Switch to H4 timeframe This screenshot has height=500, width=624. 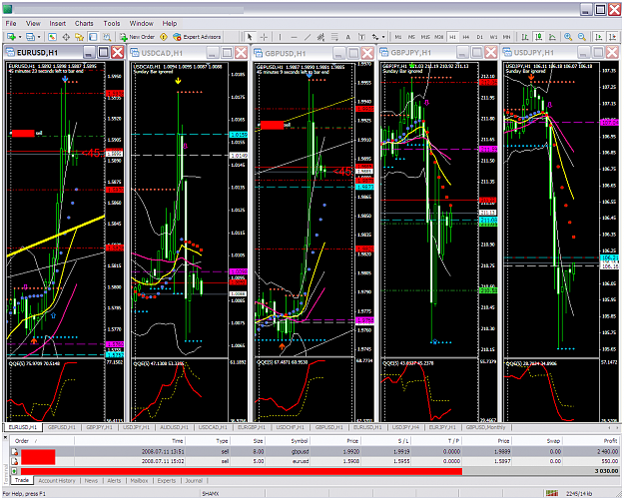tap(466, 37)
